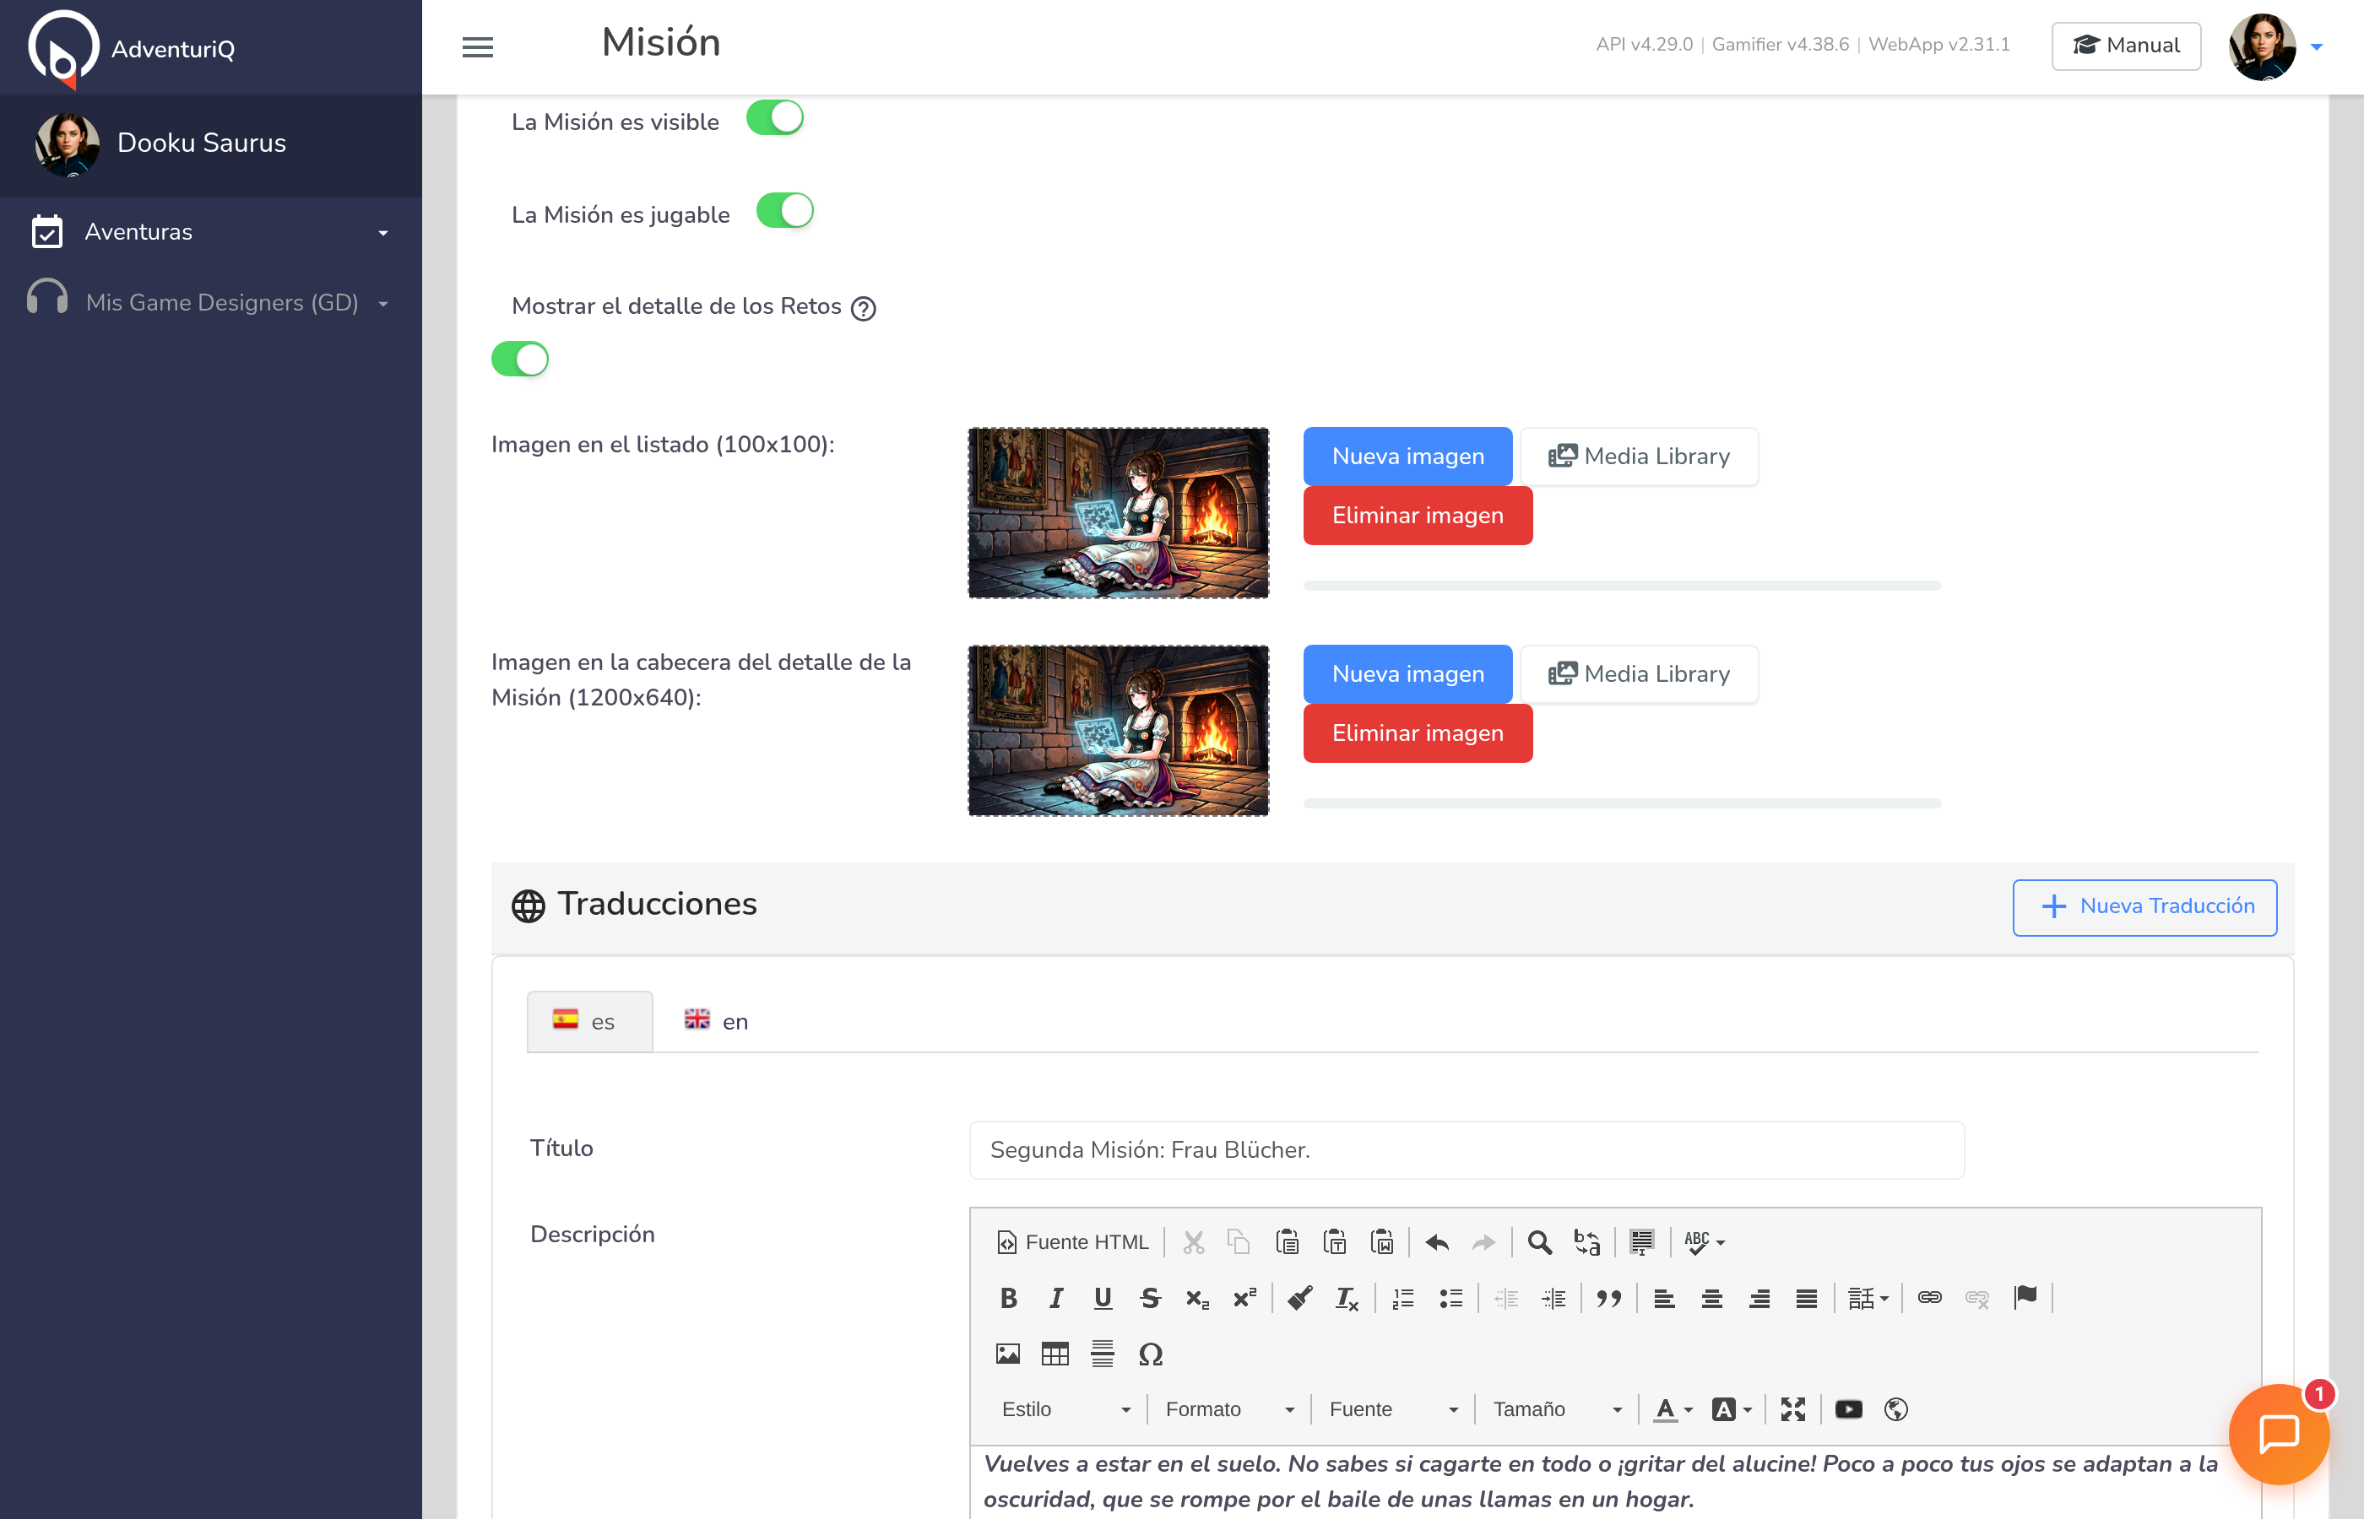Screen dimensions: 2364x1519
Task: Click Eliminar imagen for cabecera image
Action: 1418,734
